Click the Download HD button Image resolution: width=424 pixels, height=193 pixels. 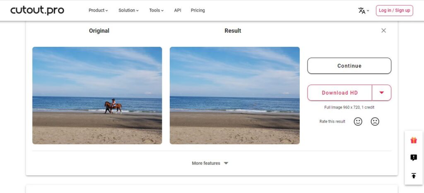340,93
